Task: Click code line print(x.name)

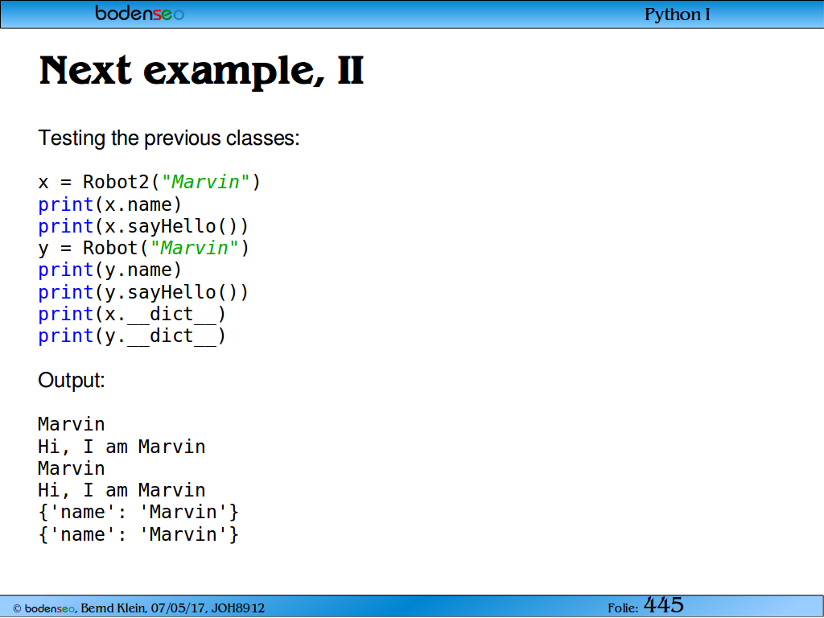Action: pos(109,204)
